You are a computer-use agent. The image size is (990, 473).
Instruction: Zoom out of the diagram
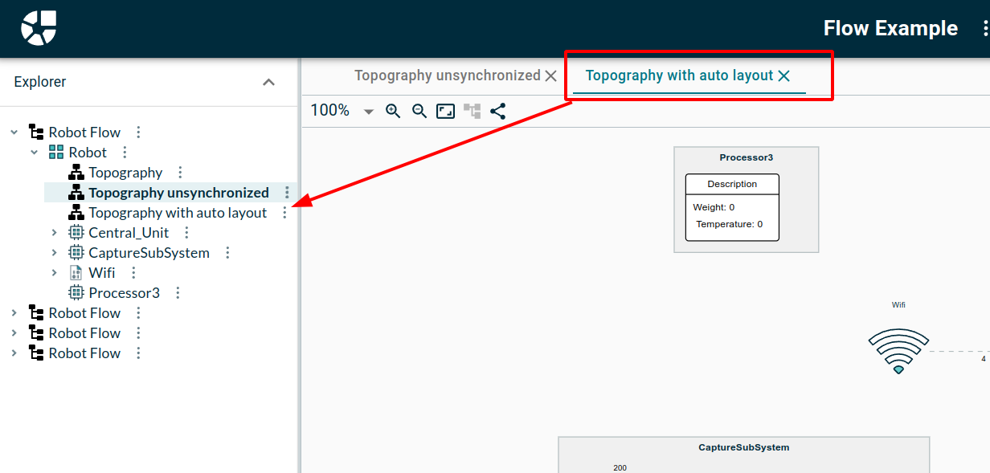tap(419, 111)
